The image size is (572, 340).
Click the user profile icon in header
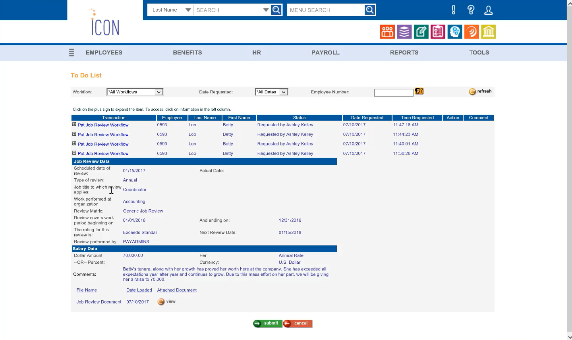489,10
